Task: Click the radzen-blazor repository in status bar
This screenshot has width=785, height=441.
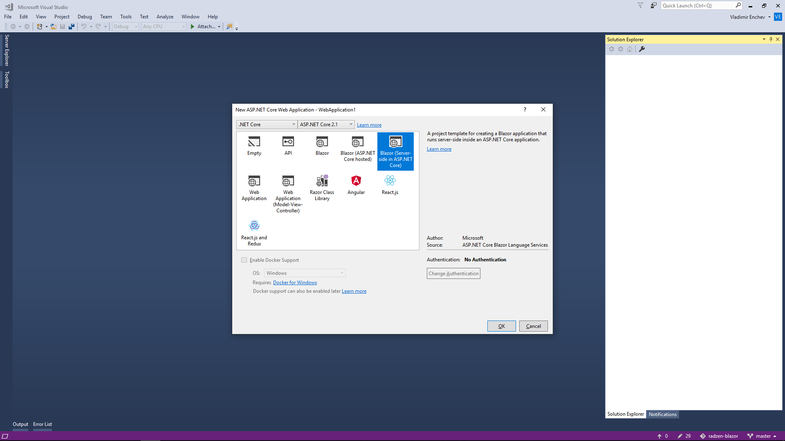Action: [x=719, y=436]
